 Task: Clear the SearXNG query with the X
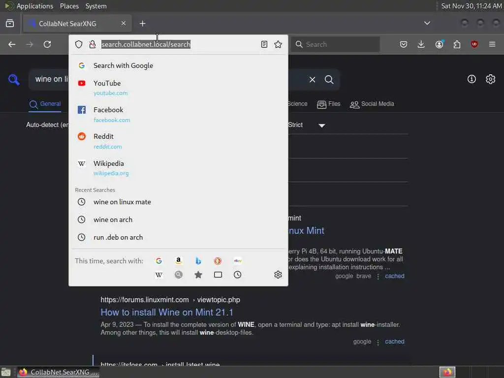(x=312, y=79)
